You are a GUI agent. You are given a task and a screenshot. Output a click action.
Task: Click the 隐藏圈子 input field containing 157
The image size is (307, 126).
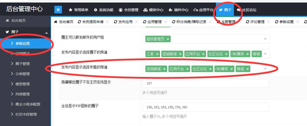tap(206, 83)
